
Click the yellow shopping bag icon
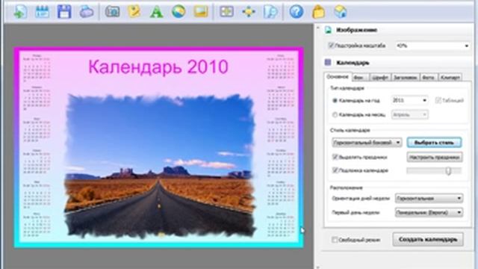tap(319, 12)
